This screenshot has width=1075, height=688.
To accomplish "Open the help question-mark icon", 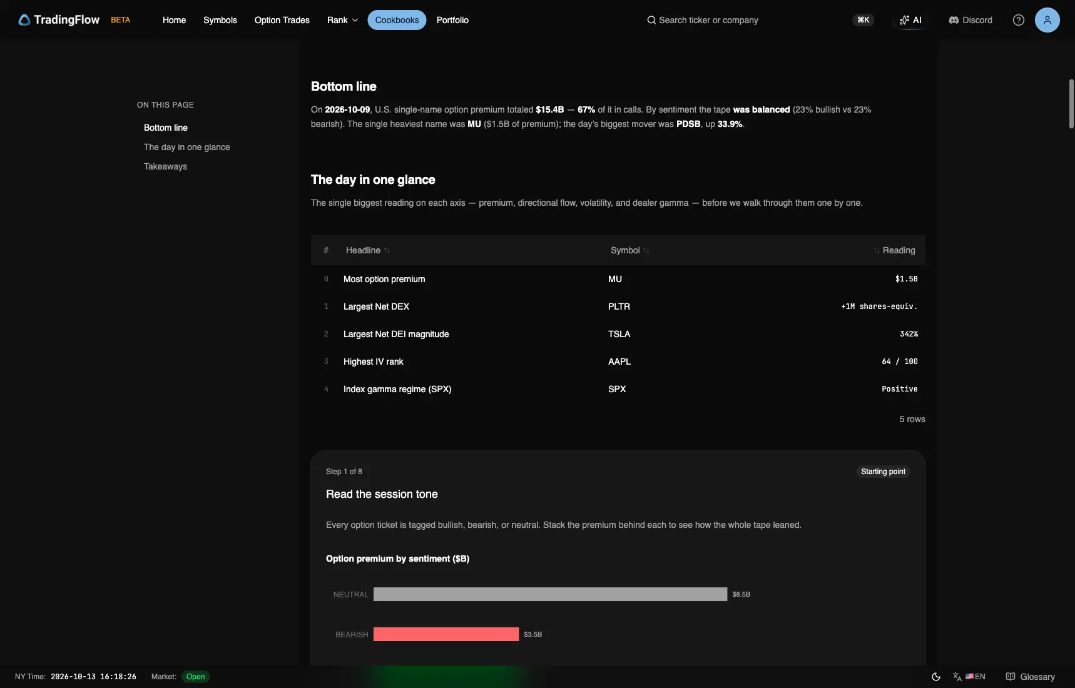I will coord(1019,20).
